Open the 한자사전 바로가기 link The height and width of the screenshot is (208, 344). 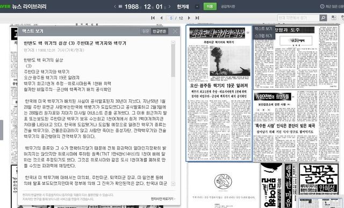(163, 199)
